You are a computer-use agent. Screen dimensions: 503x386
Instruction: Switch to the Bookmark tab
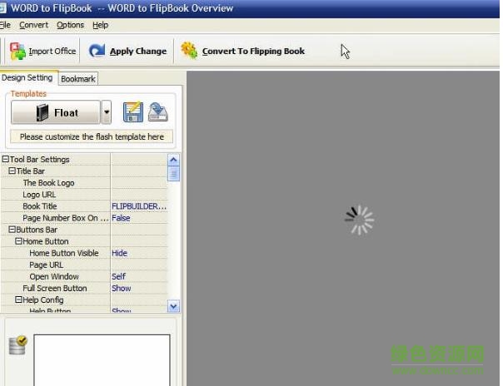(x=78, y=78)
